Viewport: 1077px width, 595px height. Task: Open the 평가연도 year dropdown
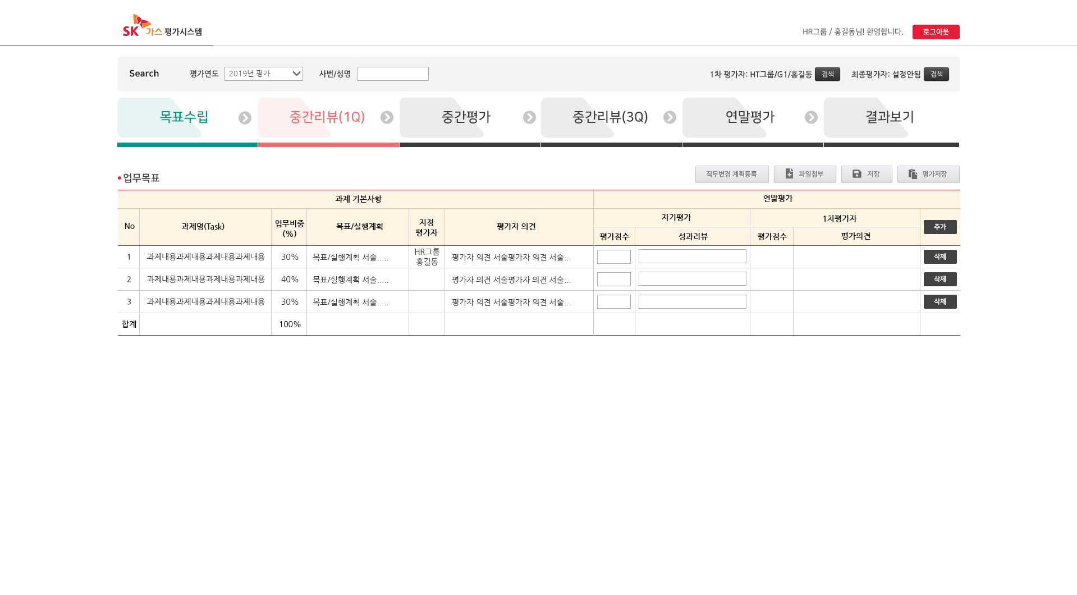point(263,74)
